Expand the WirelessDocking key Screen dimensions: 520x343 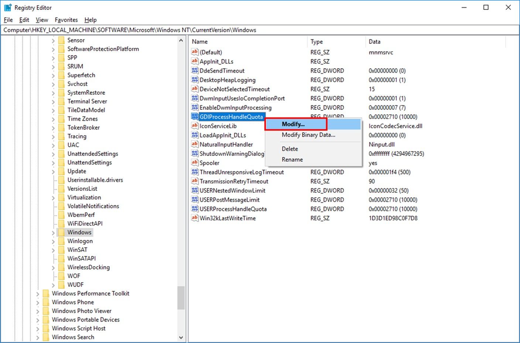pyautogui.click(x=53, y=267)
